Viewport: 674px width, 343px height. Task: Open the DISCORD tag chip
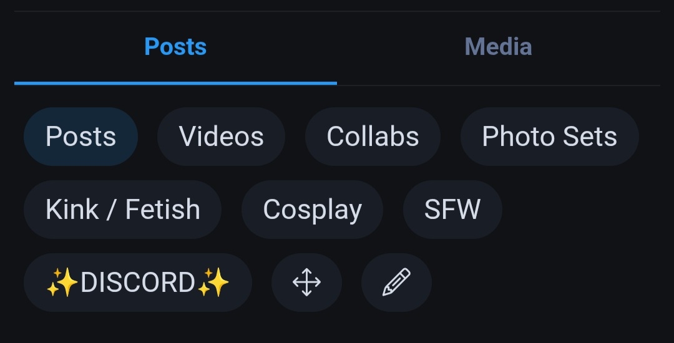pyautogui.click(x=137, y=283)
